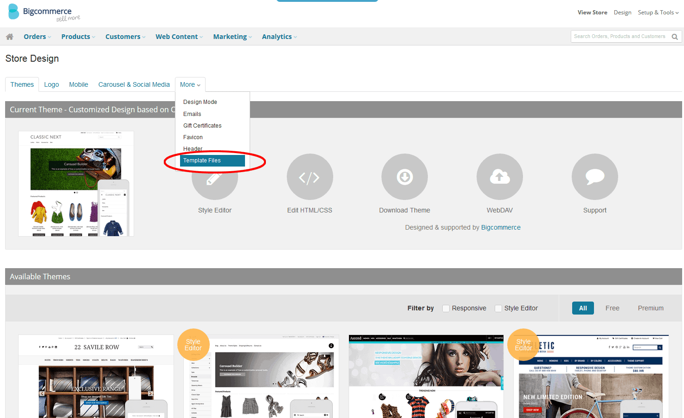Click the Edit HTML/CSS code icon
This screenshot has width=684, height=418.
click(x=310, y=177)
